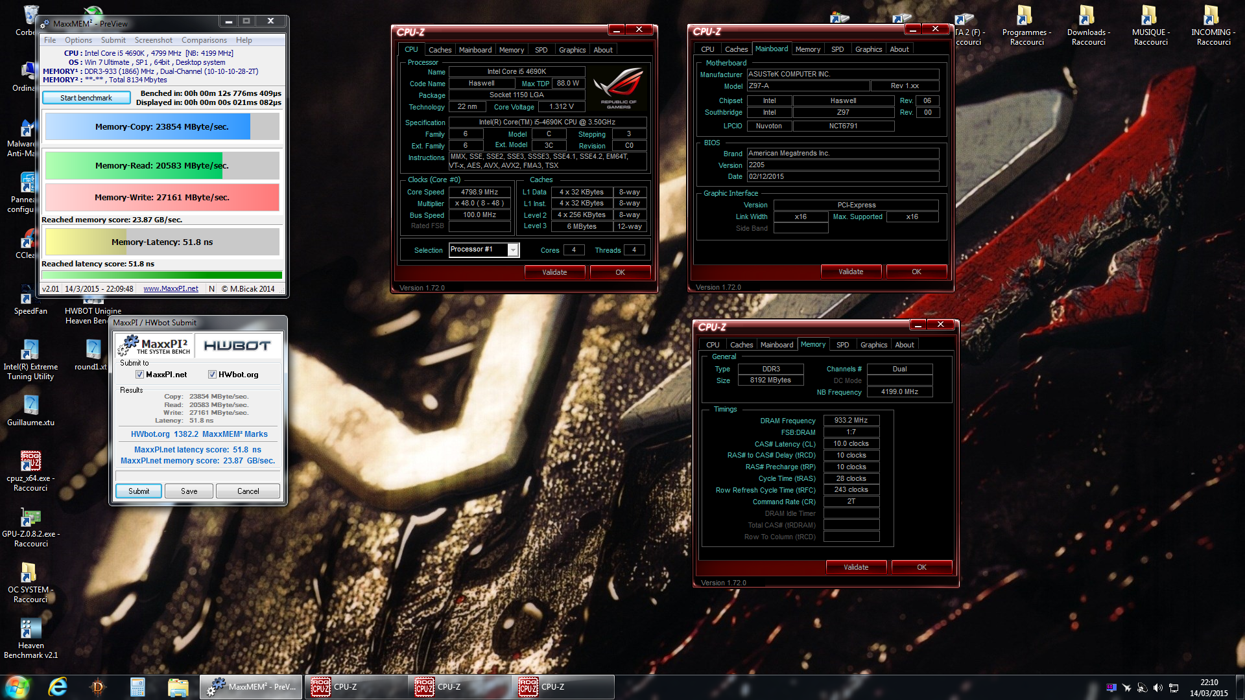This screenshot has height=700, width=1245.
Task: Open cpuz_x64.exe shortcut on desktop
Action: (x=30, y=461)
